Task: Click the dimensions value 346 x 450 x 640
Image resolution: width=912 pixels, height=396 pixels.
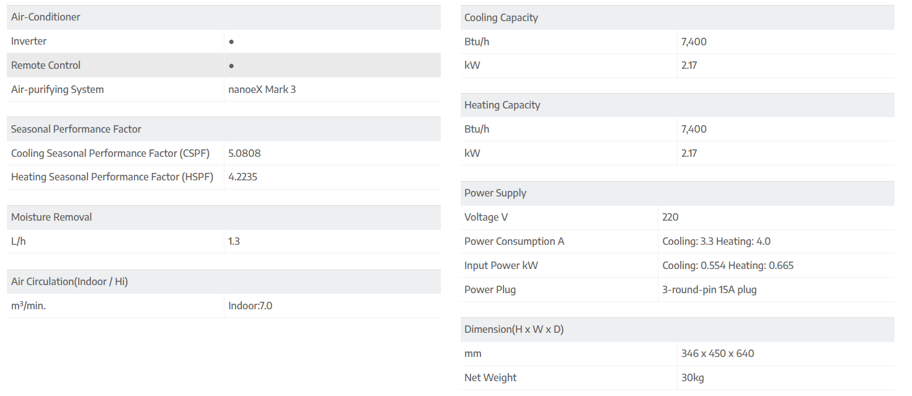Action: [x=717, y=354]
